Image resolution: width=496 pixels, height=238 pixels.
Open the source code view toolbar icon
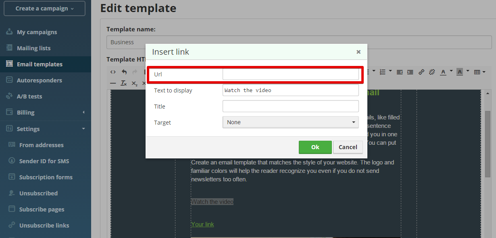click(x=113, y=72)
